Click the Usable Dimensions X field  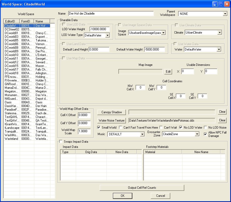(x=188, y=71)
